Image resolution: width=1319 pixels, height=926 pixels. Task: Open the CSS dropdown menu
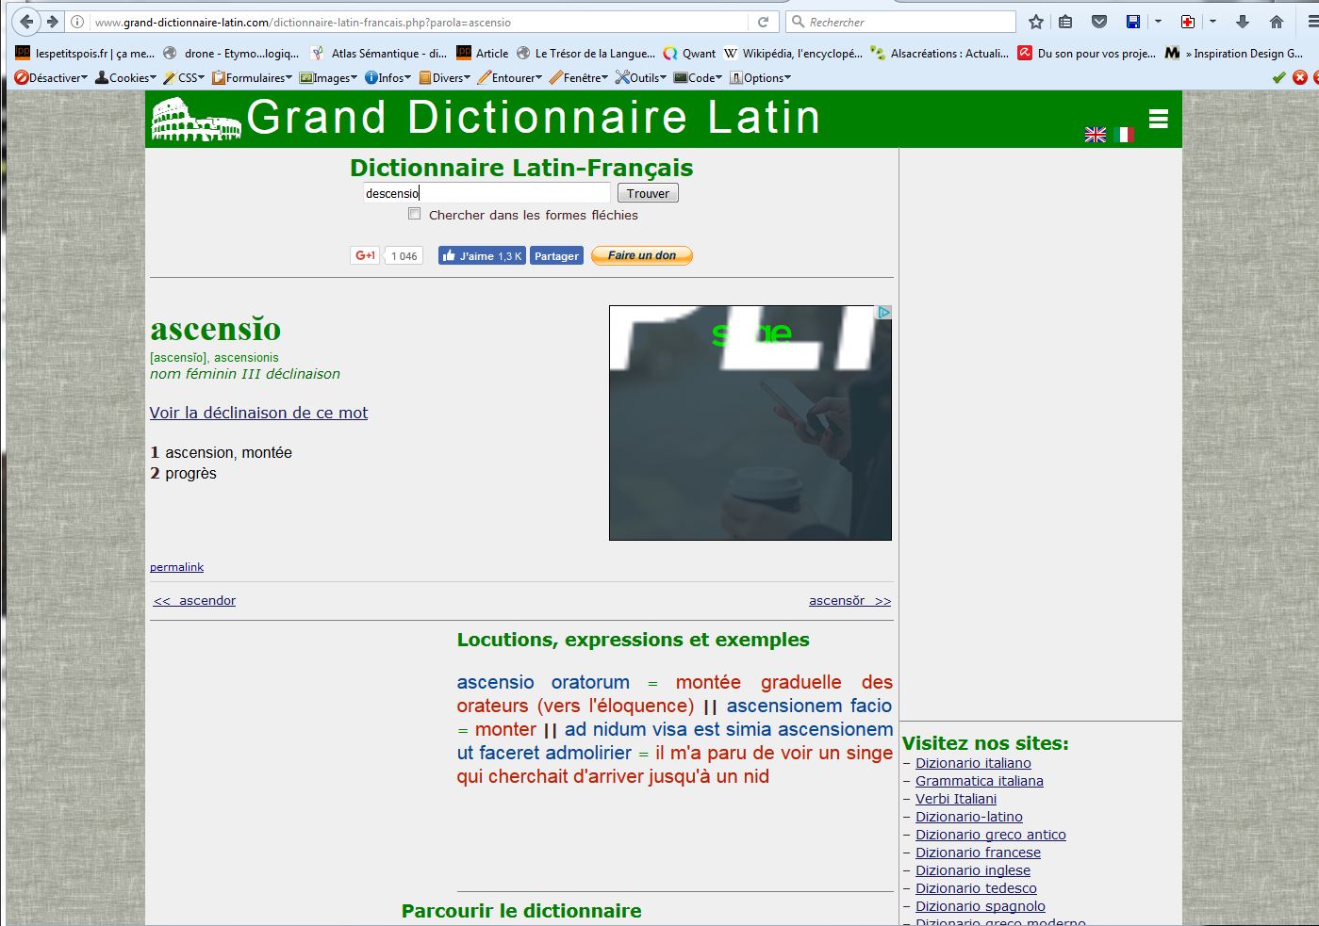[x=184, y=78]
